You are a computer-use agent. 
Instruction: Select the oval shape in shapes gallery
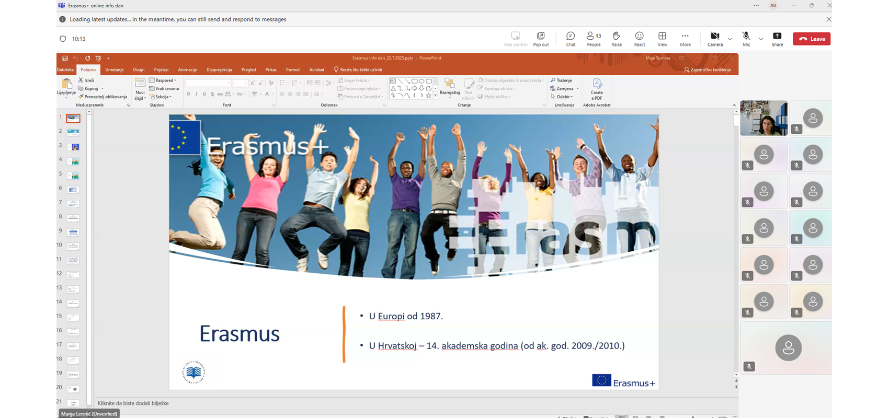tap(421, 81)
